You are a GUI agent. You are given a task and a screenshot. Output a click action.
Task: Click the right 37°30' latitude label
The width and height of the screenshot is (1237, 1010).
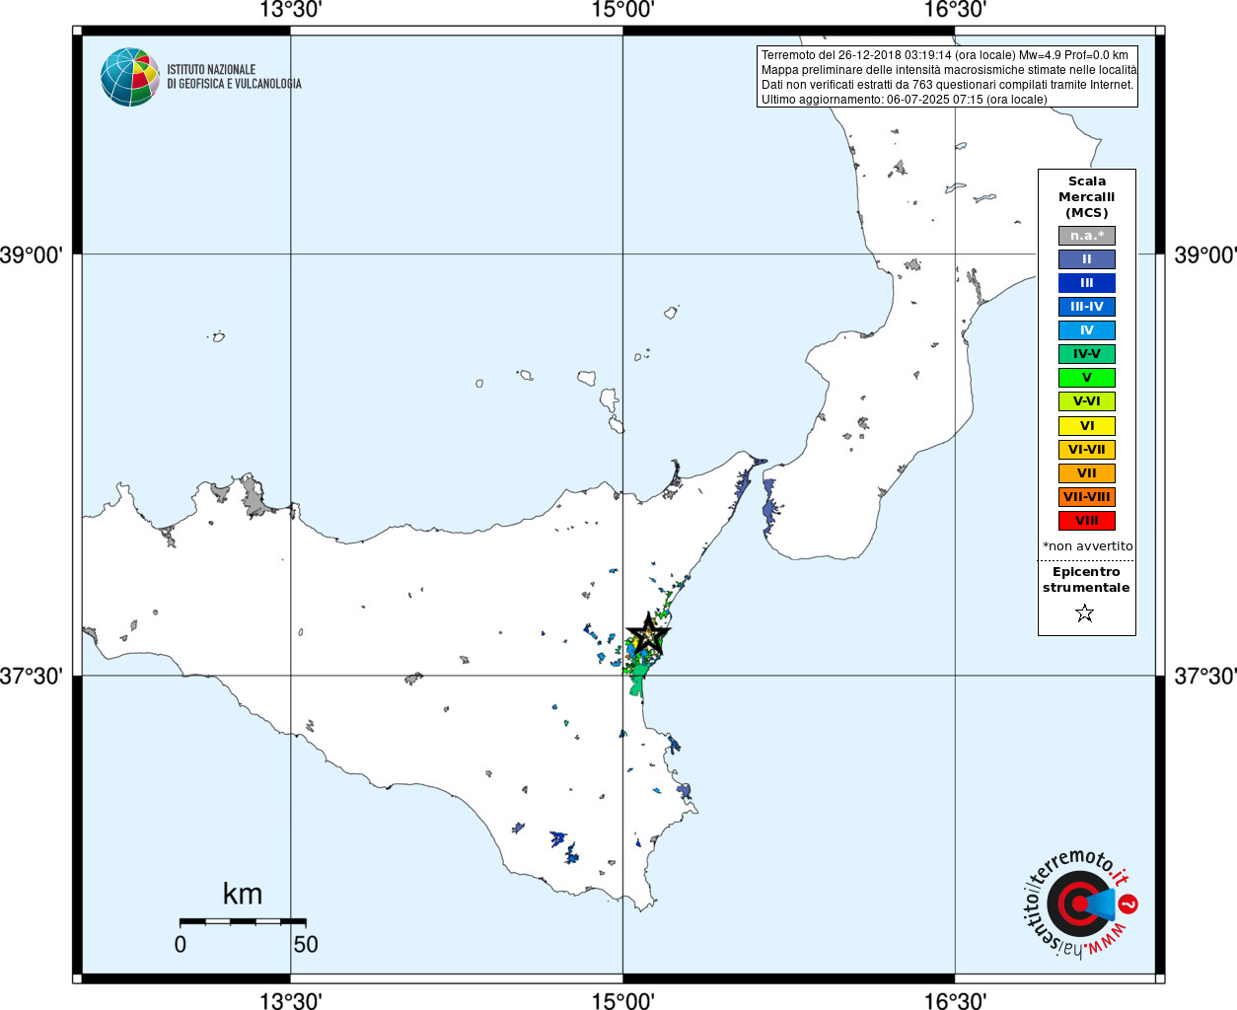[1204, 677]
